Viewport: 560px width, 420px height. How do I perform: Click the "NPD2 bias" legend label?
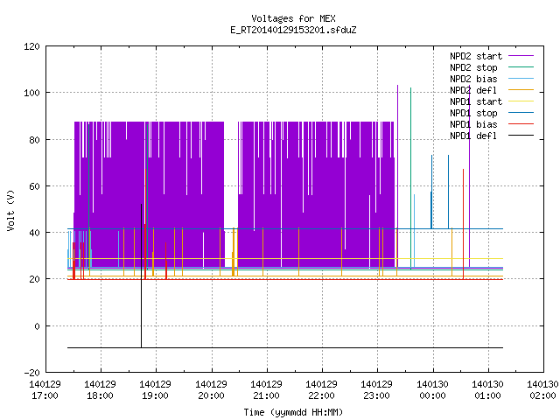pyautogui.click(x=473, y=79)
